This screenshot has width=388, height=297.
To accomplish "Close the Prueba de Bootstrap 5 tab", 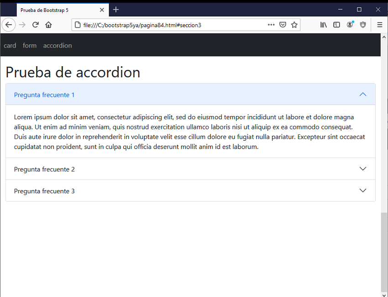I will tap(102, 10).
